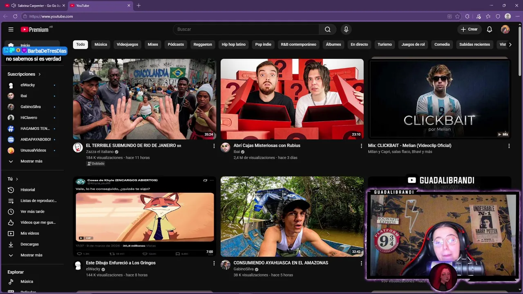Click the browser address bar URL
Viewport: 523px width, 294px height.
click(51, 16)
